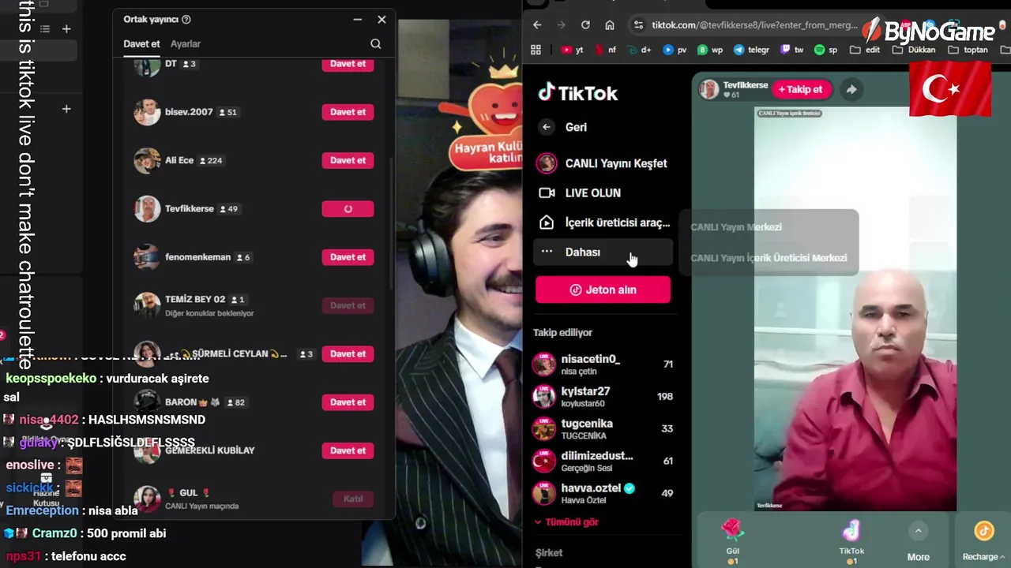Open kylstar27 followed live account
This screenshot has width=1011, height=568.
603,397
